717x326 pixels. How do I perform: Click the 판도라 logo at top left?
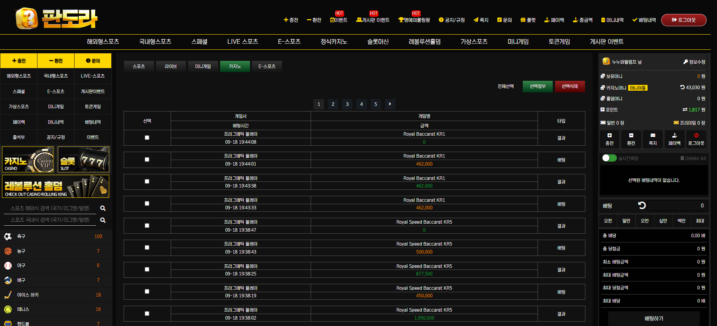[x=56, y=18]
